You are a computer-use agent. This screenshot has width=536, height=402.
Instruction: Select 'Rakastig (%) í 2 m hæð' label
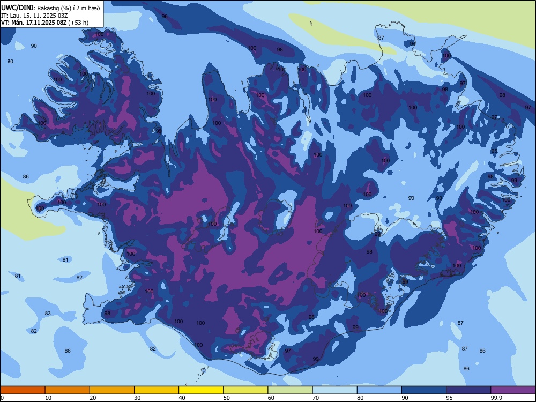[x=69, y=8]
